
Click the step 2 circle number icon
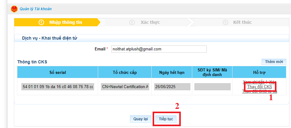(x=132, y=22)
